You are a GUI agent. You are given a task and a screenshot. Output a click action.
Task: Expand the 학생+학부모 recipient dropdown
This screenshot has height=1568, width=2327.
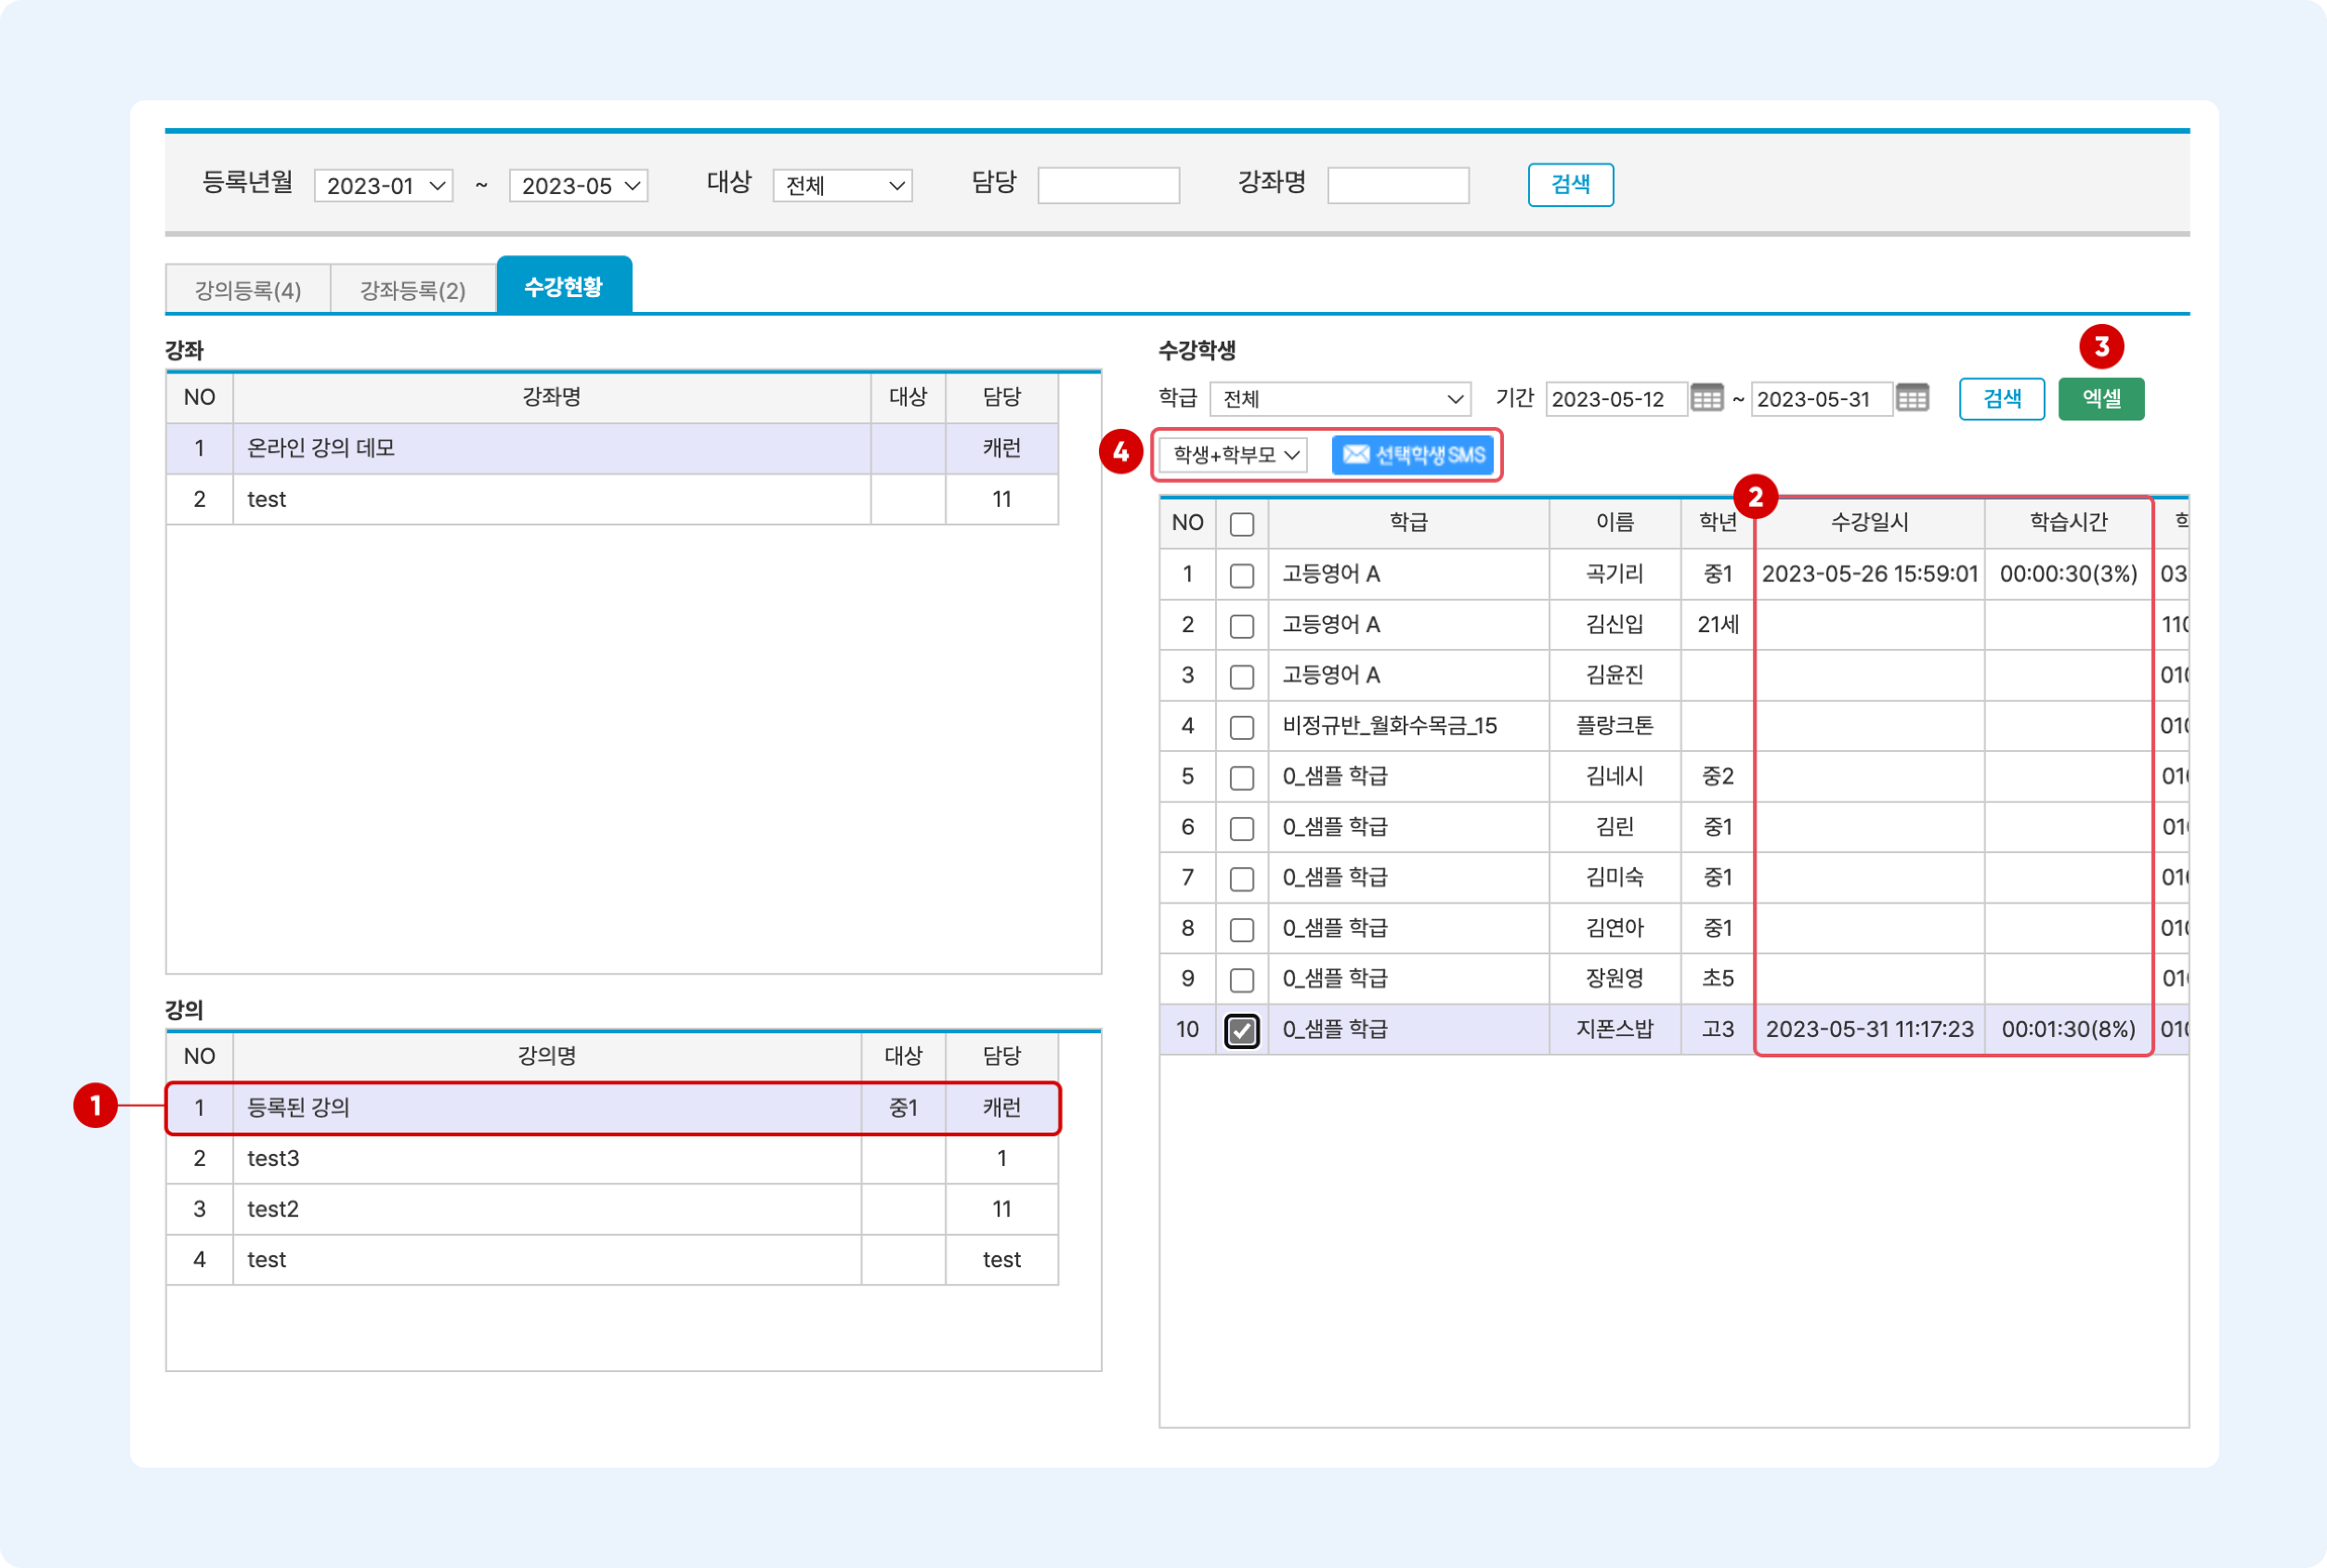tap(1234, 455)
